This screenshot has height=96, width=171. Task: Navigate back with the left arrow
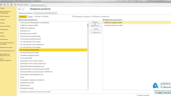click(x=20, y=9)
